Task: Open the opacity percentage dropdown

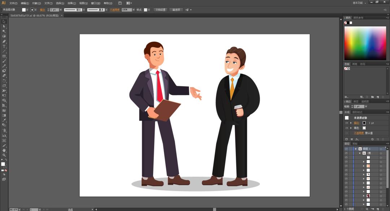Action: [x=134, y=10]
